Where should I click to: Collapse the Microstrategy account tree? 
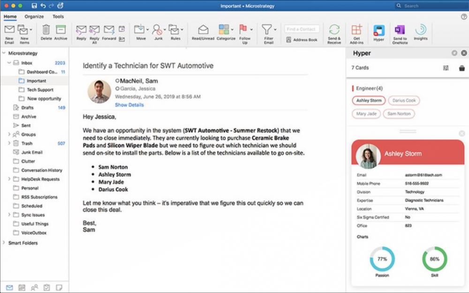click(x=4, y=53)
